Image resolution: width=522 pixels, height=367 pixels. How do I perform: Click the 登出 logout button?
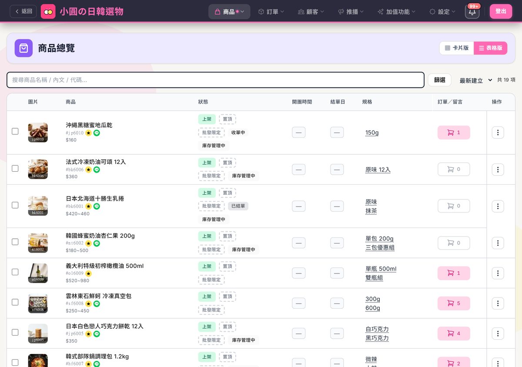point(501,11)
